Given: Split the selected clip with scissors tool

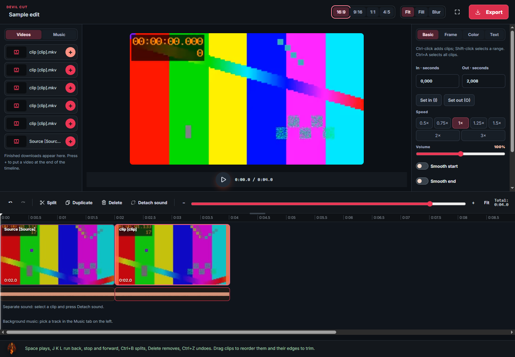Looking at the screenshot, I should (48, 202).
